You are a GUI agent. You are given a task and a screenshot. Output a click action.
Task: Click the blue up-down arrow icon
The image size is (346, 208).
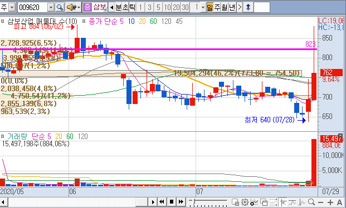(x=248, y=7)
